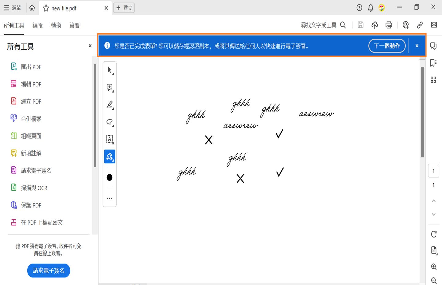The image size is (442, 285).
Task: Select the Draw freehand tool
Action: tap(109, 122)
